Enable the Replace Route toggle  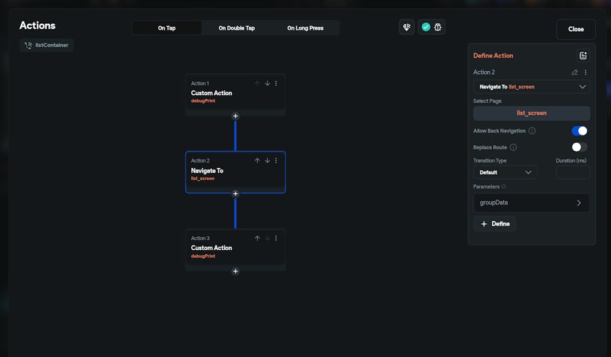coord(579,147)
